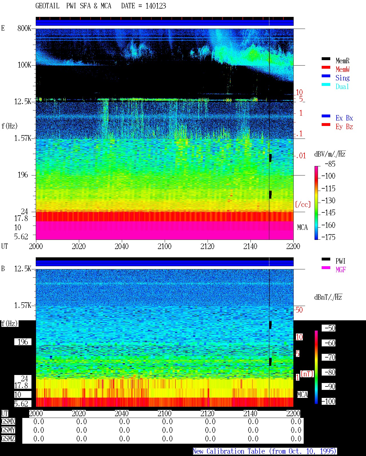
Task: Click the B panel letter label
Action: [3, 269]
